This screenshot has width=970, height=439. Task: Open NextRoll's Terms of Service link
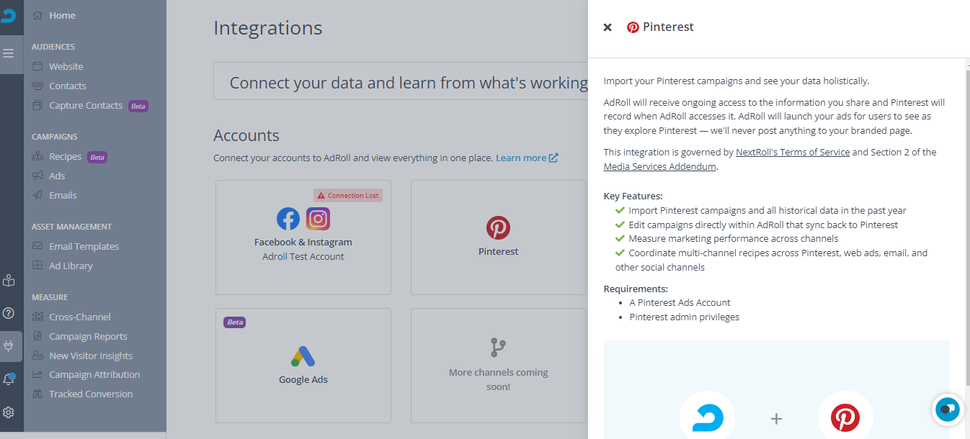[x=793, y=153]
